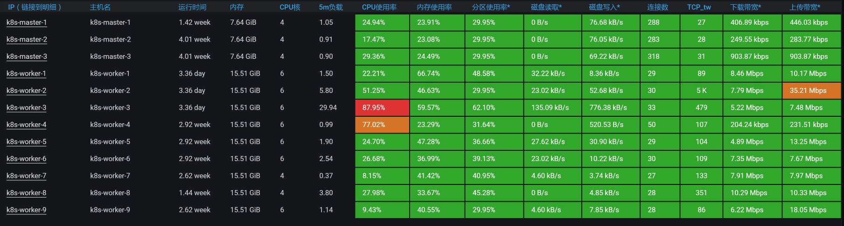Image resolution: width=844 pixels, height=226 pixels.
Task: Open the k8s-master-3 underlined IP link
Action: pos(27,56)
